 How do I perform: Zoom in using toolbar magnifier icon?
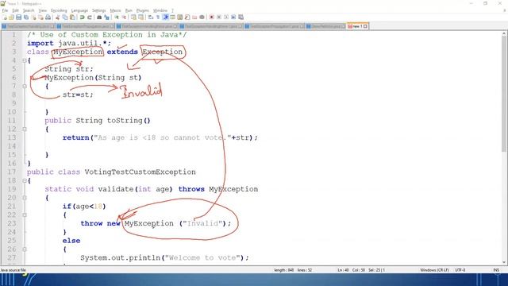pyautogui.click(x=117, y=17)
